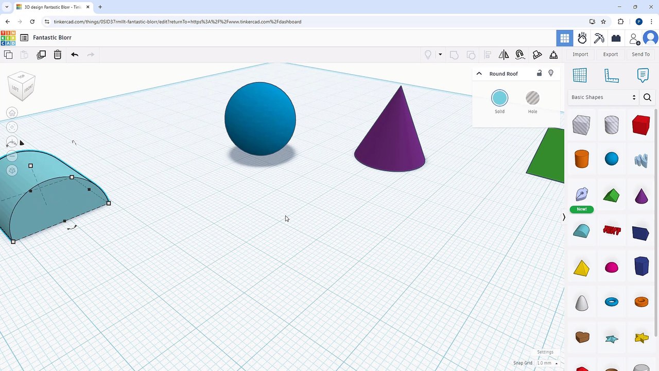The width and height of the screenshot is (659, 371).
Task: Open the design list icon beside title
Action: point(24,38)
